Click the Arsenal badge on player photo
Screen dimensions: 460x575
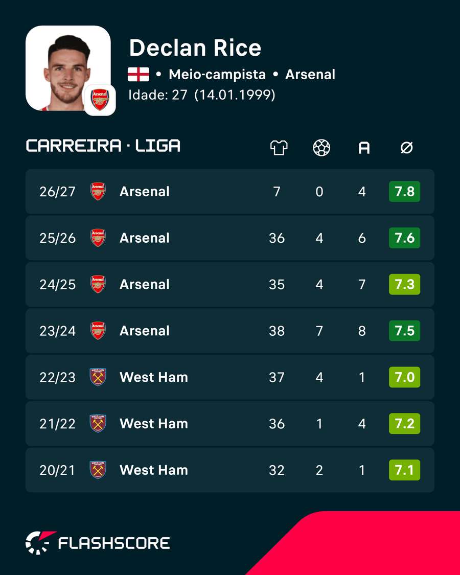[x=100, y=100]
